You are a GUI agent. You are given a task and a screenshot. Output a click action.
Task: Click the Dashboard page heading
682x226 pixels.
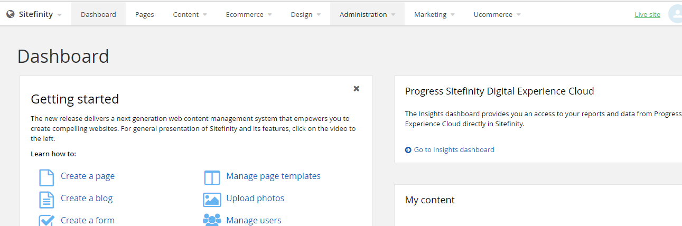click(63, 56)
